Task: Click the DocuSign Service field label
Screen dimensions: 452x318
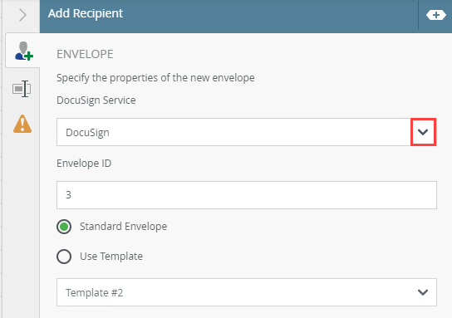Action: pos(96,100)
